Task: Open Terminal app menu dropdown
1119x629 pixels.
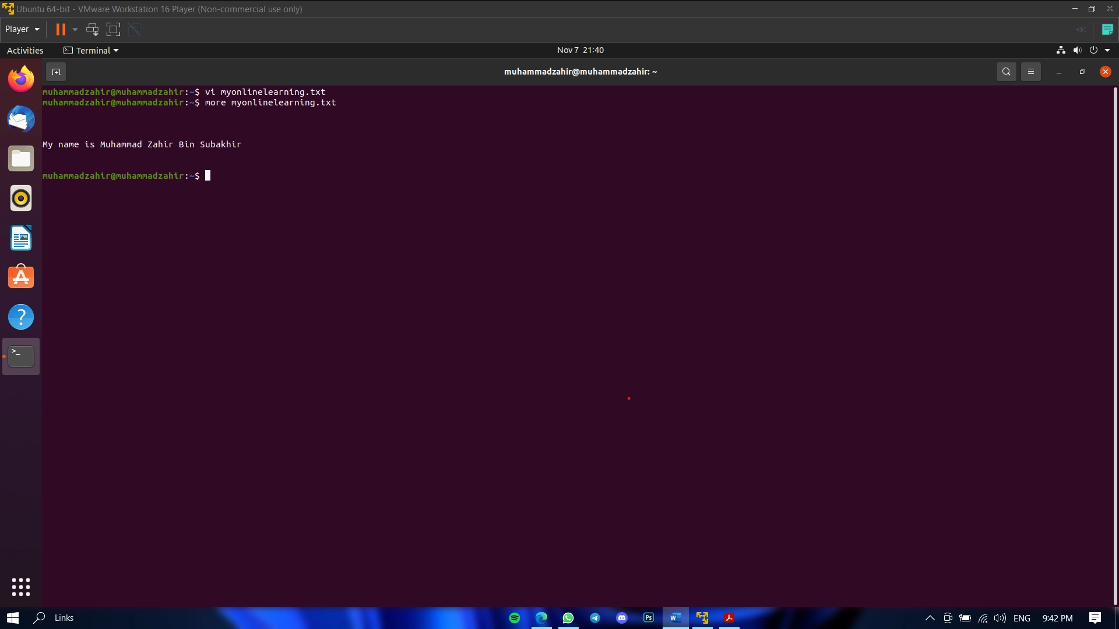Action: (92, 51)
